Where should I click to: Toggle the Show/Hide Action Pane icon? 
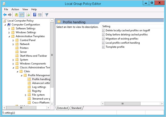click(x=40, y=15)
